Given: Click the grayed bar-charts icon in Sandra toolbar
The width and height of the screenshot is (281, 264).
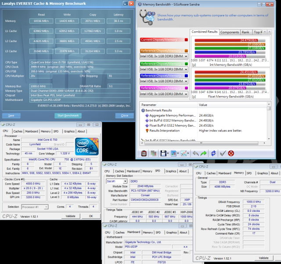Looking at the screenshot, I should [x=153, y=153].
